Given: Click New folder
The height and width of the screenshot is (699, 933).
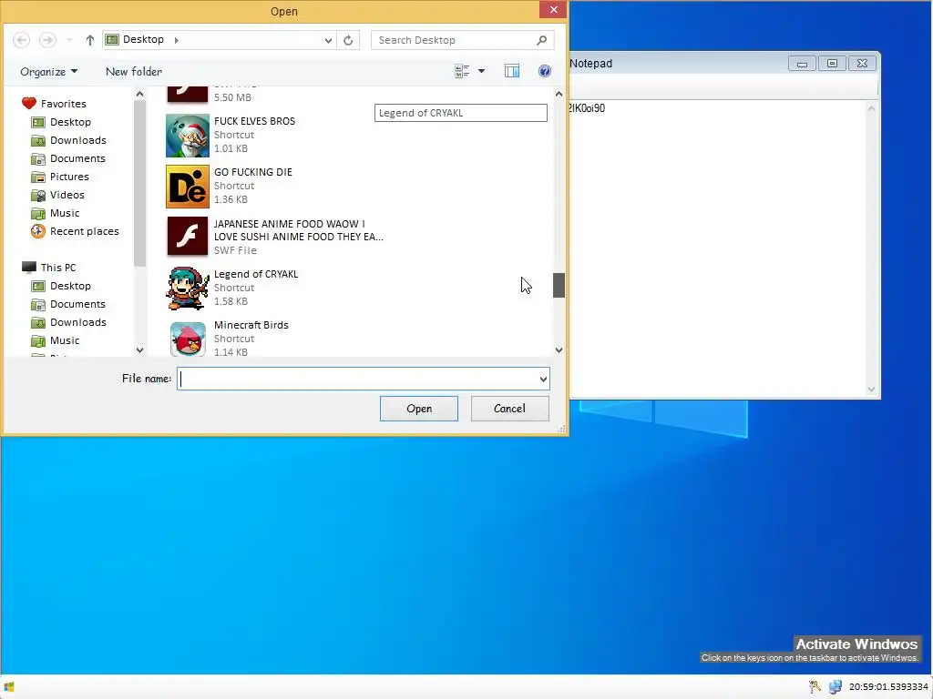Looking at the screenshot, I should (134, 71).
